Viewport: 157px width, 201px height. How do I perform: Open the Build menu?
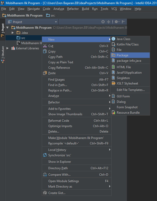(x=85, y=9)
